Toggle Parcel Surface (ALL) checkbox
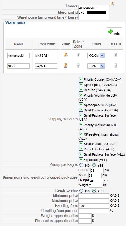The width and height of the screenshot is (126, 230). [81, 149]
